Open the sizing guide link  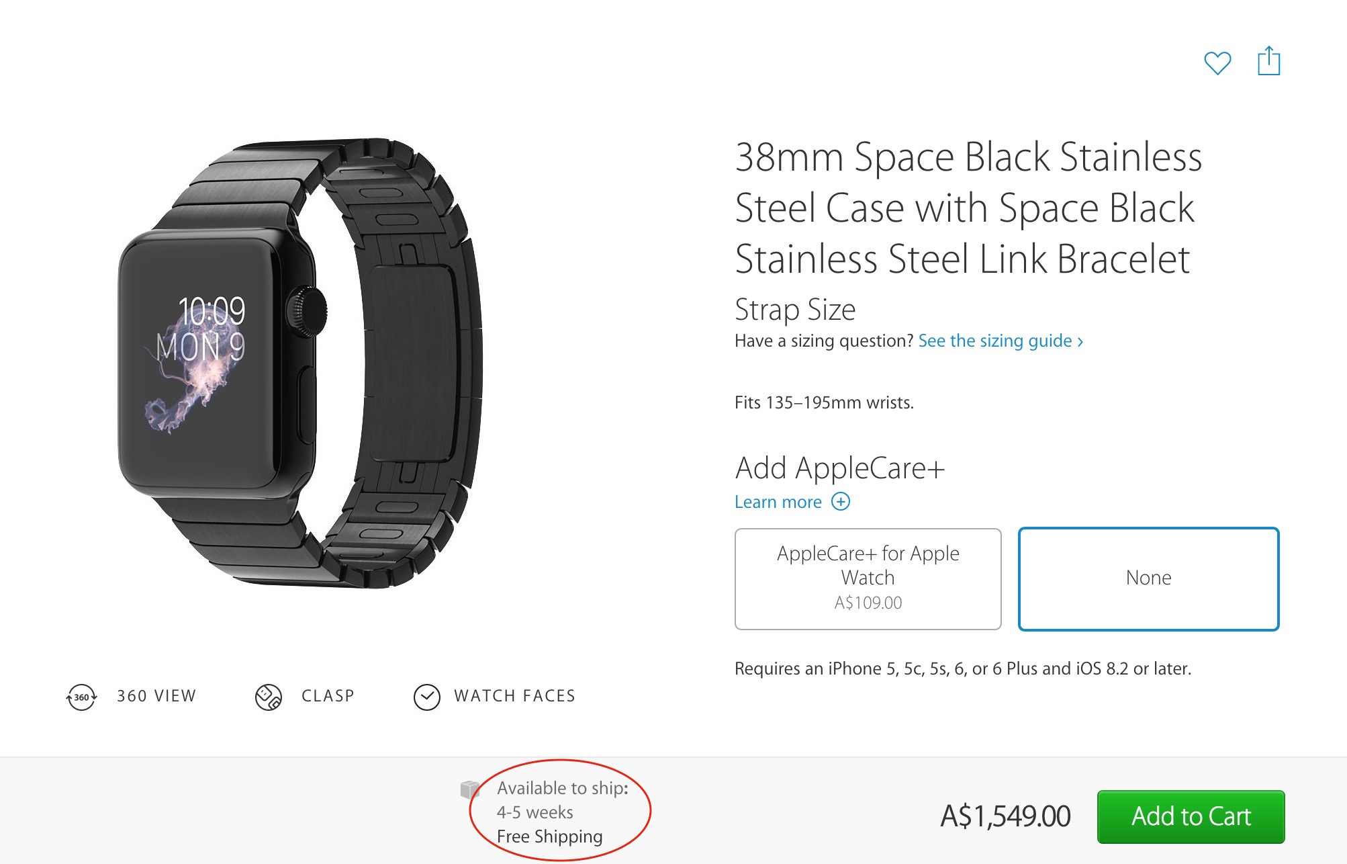coord(1000,341)
